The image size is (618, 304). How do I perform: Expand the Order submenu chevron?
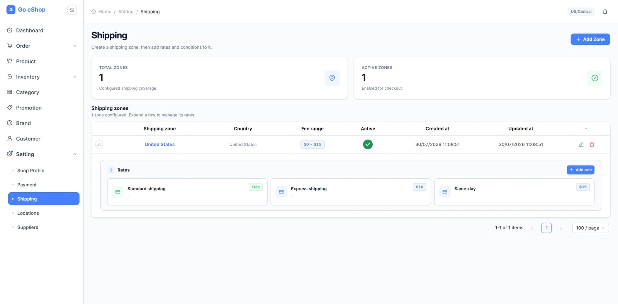tap(75, 46)
